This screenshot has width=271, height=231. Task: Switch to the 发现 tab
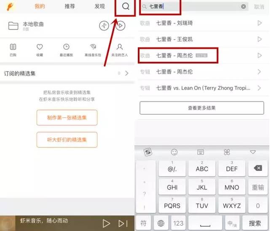click(x=99, y=6)
